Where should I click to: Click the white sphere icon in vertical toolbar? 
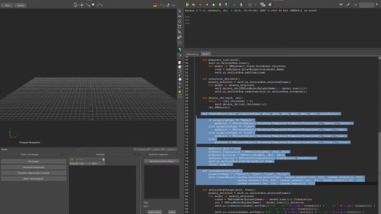point(180,79)
